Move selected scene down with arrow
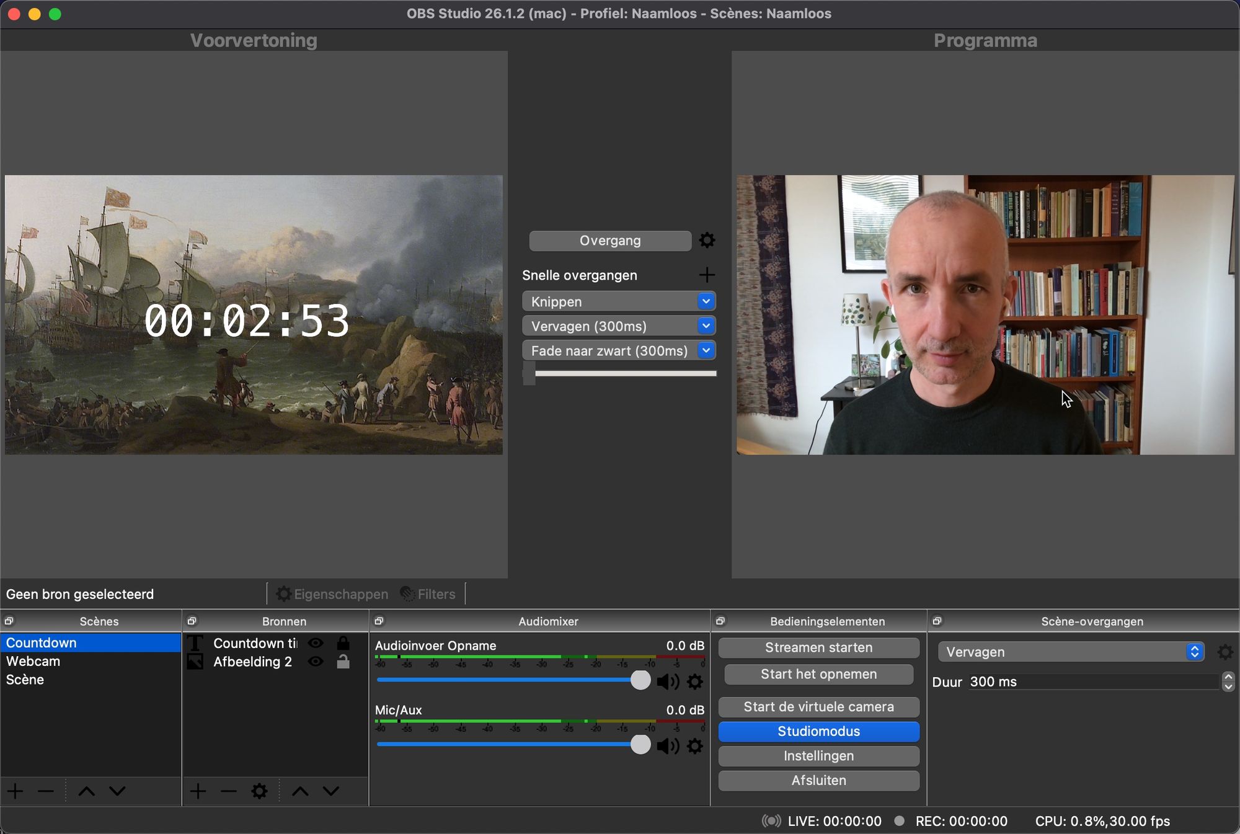Viewport: 1240px width, 834px height. point(117,791)
